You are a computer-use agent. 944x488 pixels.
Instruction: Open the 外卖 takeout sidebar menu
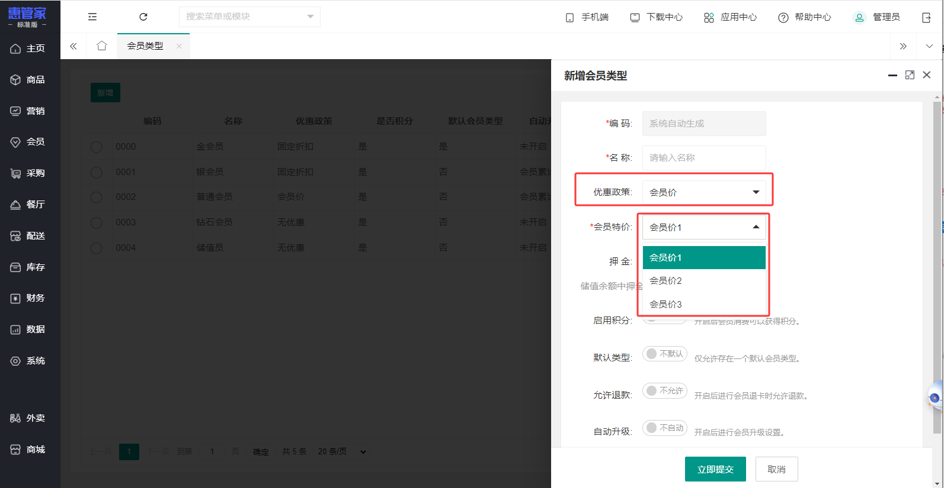click(x=28, y=418)
